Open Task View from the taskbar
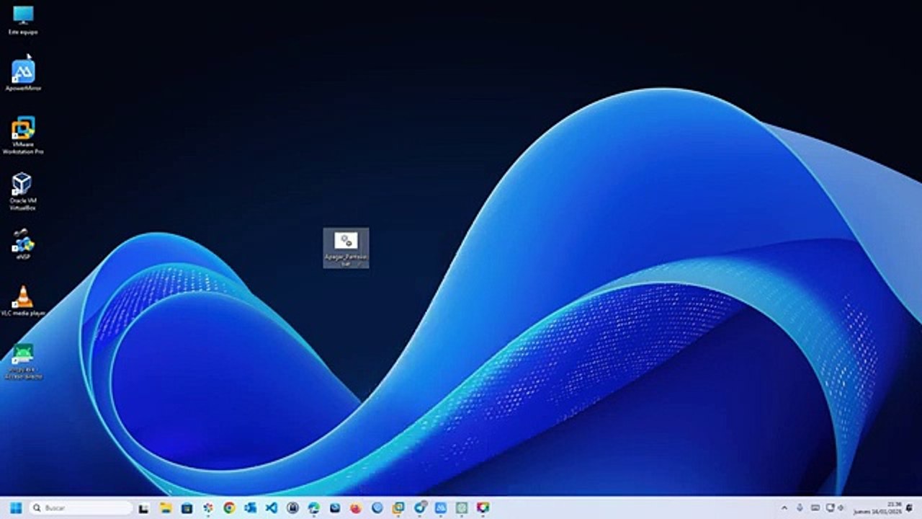The image size is (922, 519). pos(143,508)
